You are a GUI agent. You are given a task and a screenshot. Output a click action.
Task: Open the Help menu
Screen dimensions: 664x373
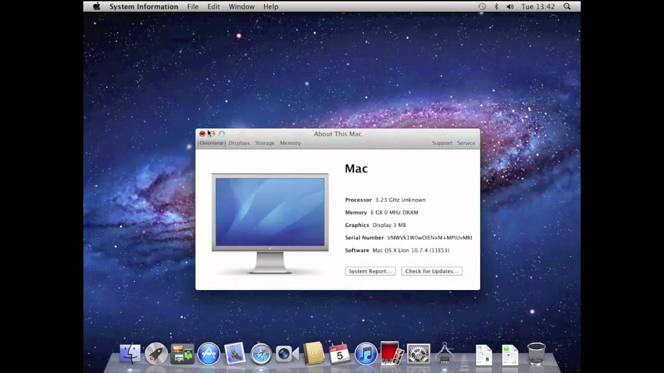pos(271,7)
